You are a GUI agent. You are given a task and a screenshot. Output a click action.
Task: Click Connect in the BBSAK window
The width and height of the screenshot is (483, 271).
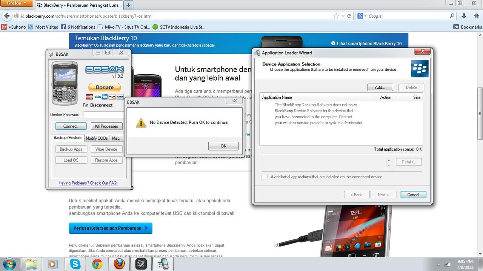click(x=71, y=126)
